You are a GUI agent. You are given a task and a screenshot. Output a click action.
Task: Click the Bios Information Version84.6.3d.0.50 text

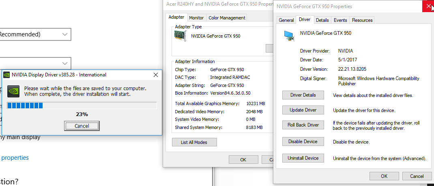230,93
